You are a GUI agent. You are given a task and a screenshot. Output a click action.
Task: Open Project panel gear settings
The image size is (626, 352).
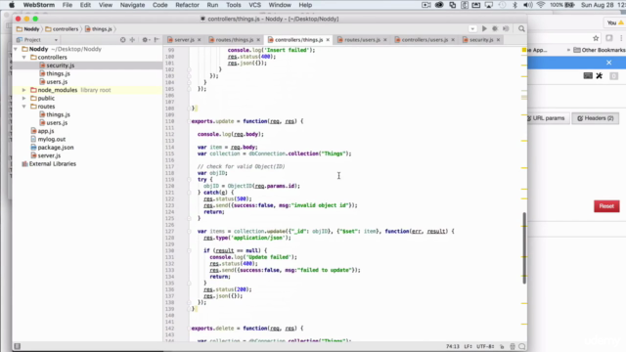pyautogui.click(x=146, y=40)
